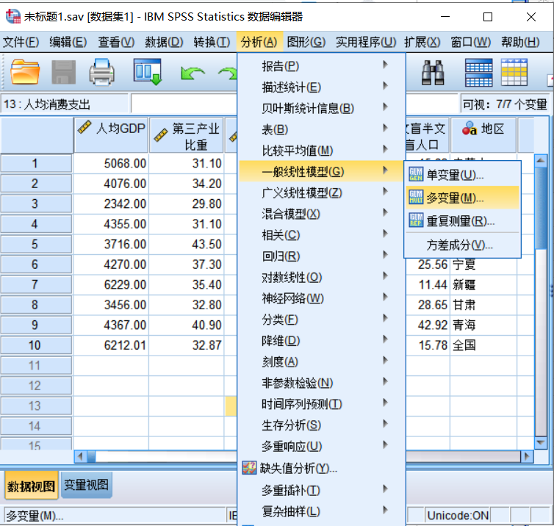554x526 pixels.
Task: Expand the 描述统计(E) submenu
Action: coord(322,87)
